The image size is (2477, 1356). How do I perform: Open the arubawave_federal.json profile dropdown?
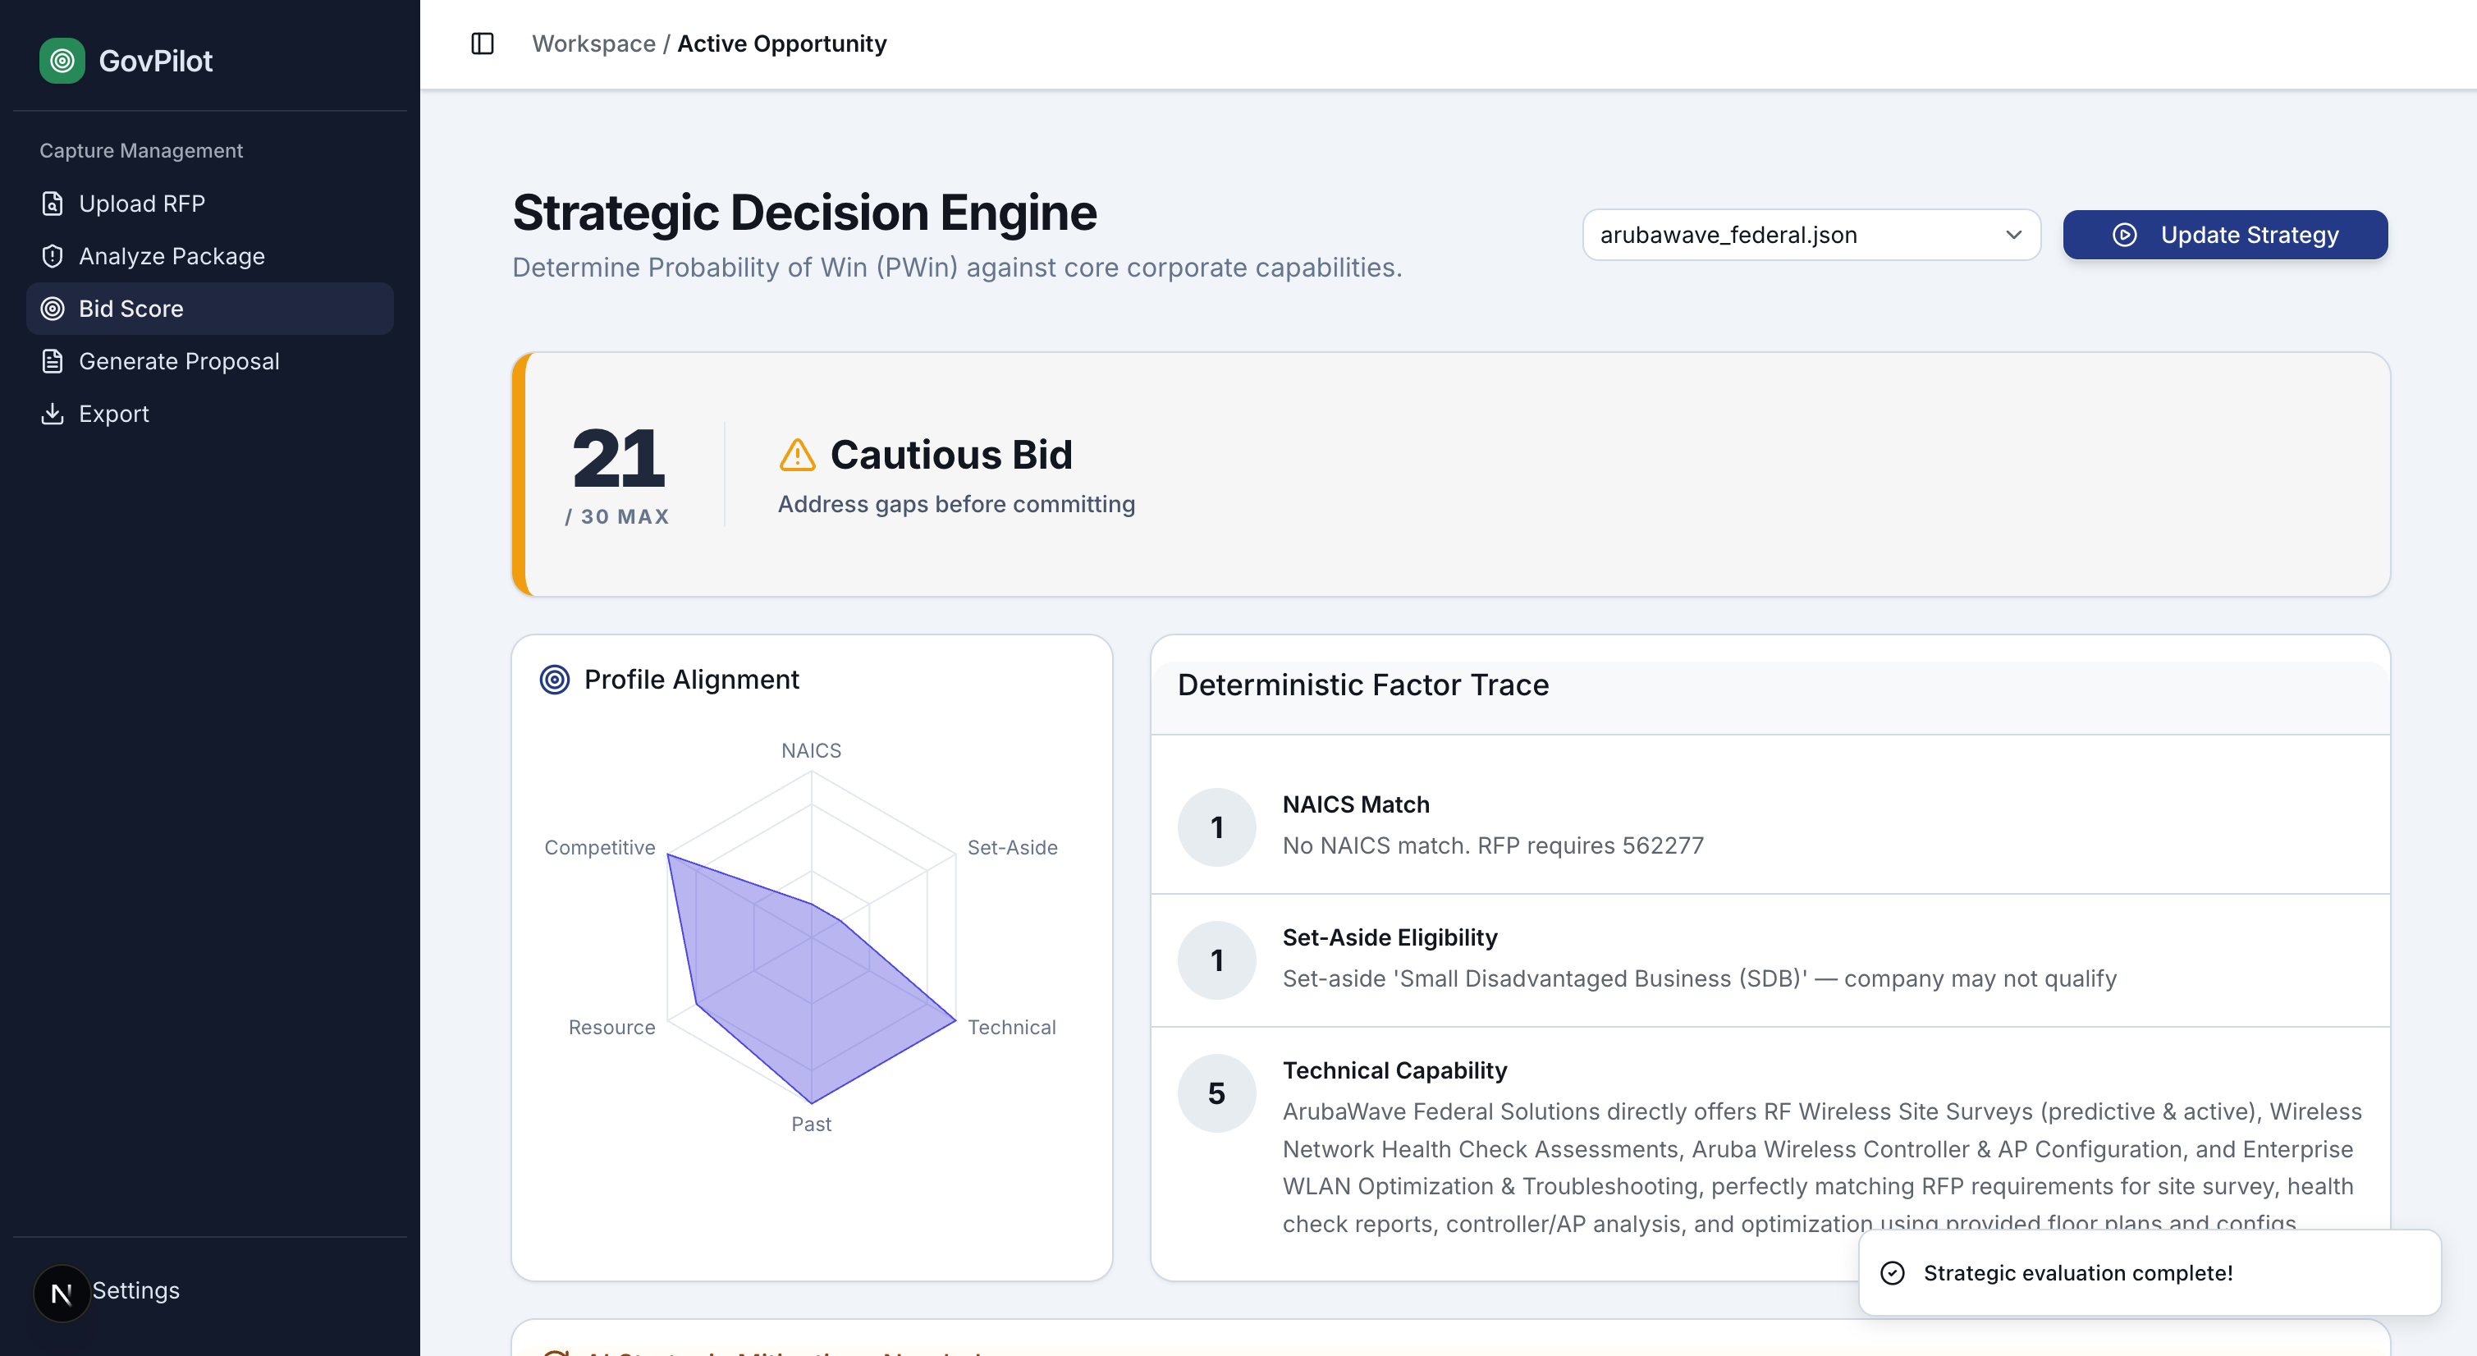(1810, 235)
